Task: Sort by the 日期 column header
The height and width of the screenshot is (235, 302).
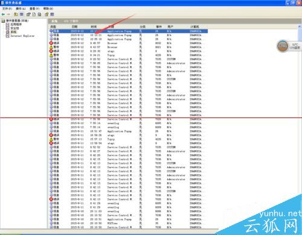Action: pos(74,27)
